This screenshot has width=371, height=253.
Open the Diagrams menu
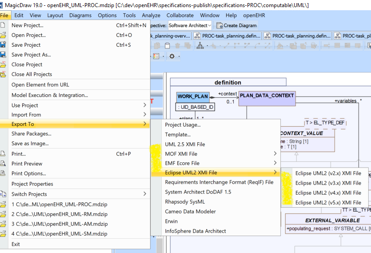coord(80,16)
